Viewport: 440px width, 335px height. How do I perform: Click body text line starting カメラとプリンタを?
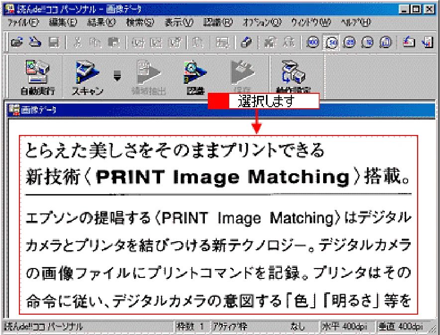click(218, 245)
